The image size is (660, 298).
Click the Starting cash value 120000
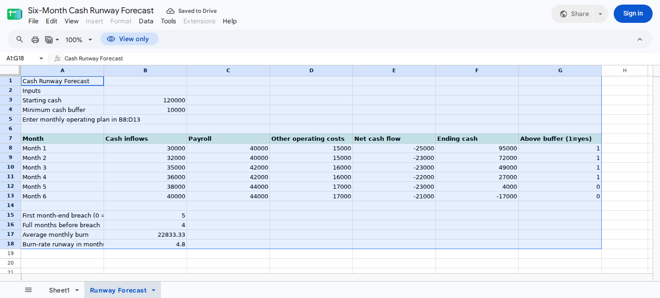[x=145, y=100]
